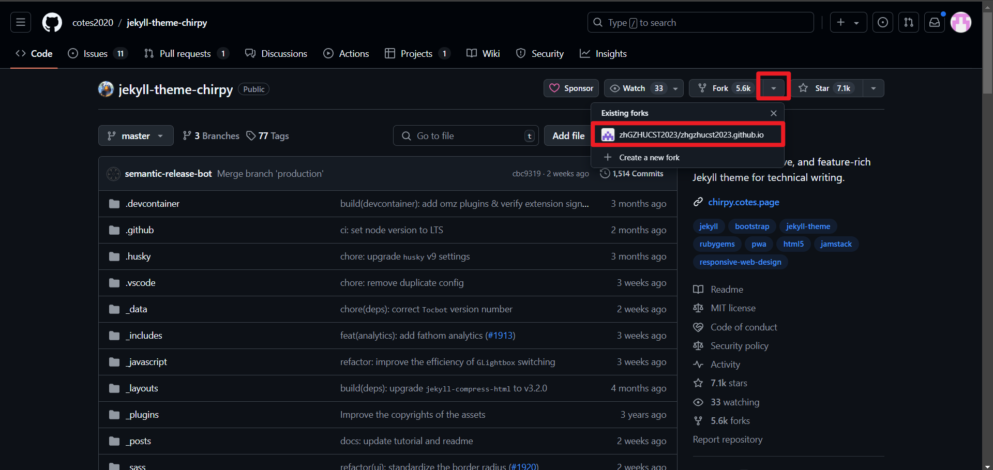The width and height of the screenshot is (993, 470).
Task: Open the Insights tab
Action: 603,54
